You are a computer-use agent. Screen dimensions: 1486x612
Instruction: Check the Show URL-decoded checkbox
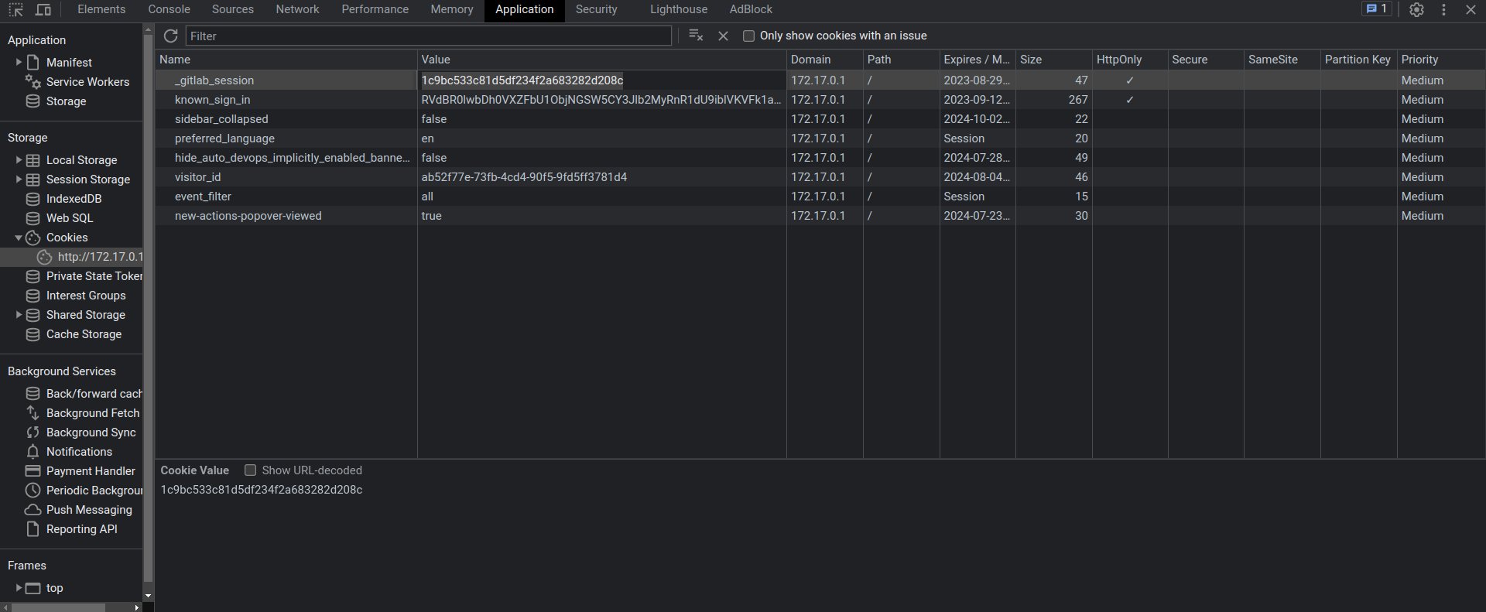pos(251,470)
